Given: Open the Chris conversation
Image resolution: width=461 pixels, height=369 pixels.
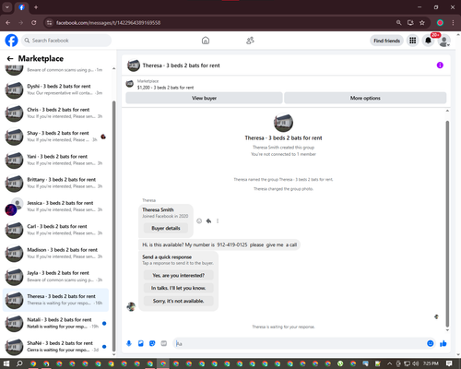Looking at the screenshot, I should click(x=55, y=113).
